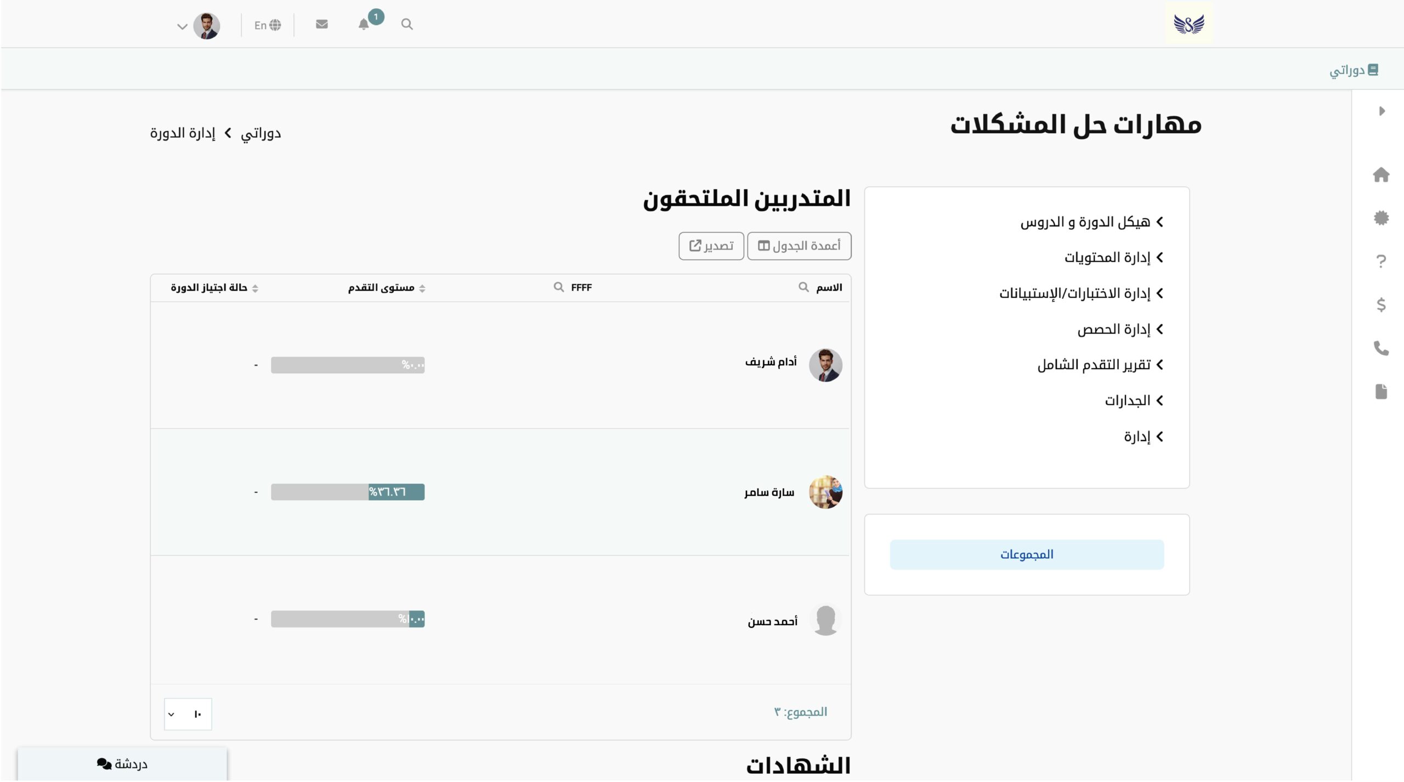Expand the side panel arrow
1404x782 pixels.
pyautogui.click(x=1382, y=111)
